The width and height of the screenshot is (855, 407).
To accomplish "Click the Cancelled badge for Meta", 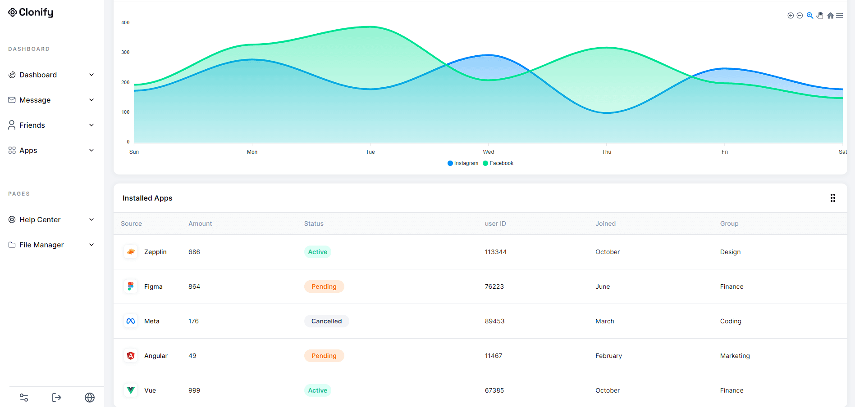I will click(x=327, y=321).
